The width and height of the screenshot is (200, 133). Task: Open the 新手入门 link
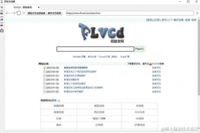[167, 20]
